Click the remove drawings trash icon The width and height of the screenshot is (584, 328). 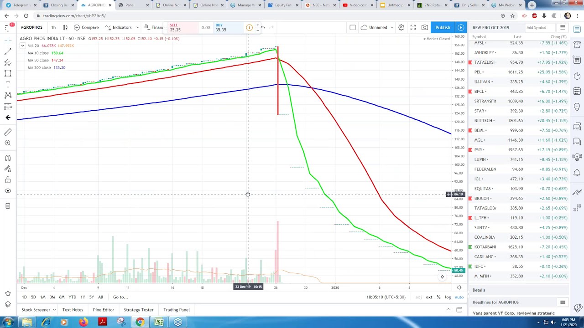(8, 206)
